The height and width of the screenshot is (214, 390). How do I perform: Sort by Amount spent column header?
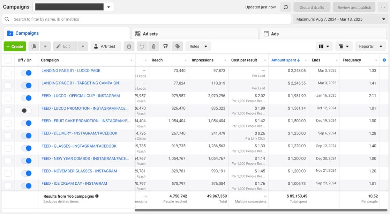286,60
